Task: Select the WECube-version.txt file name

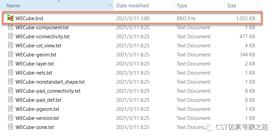Action: coord(37,118)
